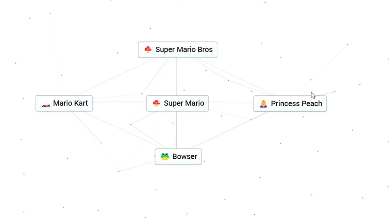Click the mushroom icon on Super Mario Bros
Viewport: 389px width, 218px height.
tap(148, 49)
